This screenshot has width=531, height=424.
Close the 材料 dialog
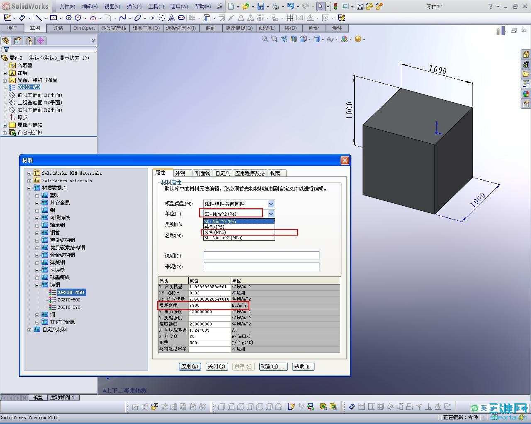point(345,160)
